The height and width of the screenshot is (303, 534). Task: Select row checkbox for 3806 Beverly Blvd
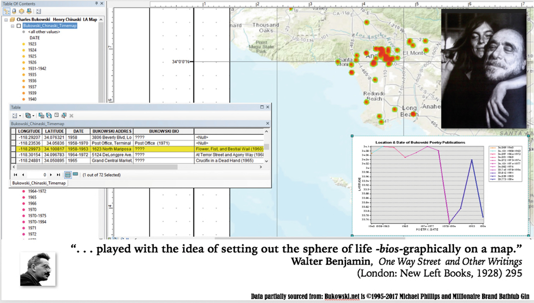[14, 137]
